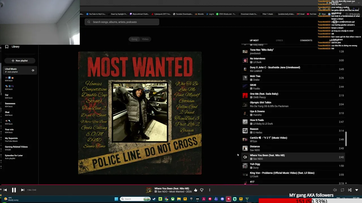Dislike the currently playing song
Image resolution: width=362 pixels, height=203 pixels.
(202, 190)
